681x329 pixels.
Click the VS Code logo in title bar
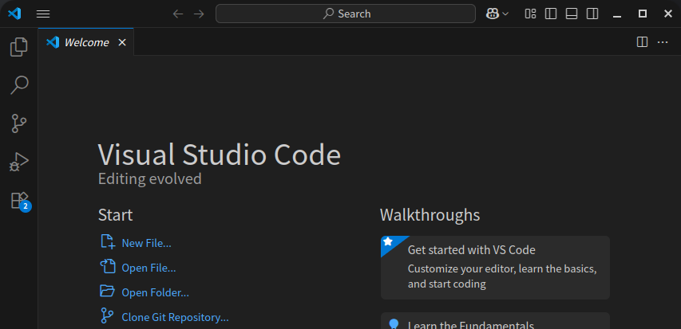(14, 14)
